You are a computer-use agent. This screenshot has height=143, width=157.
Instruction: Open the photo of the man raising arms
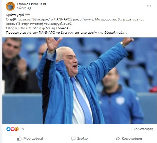point(79,81)
